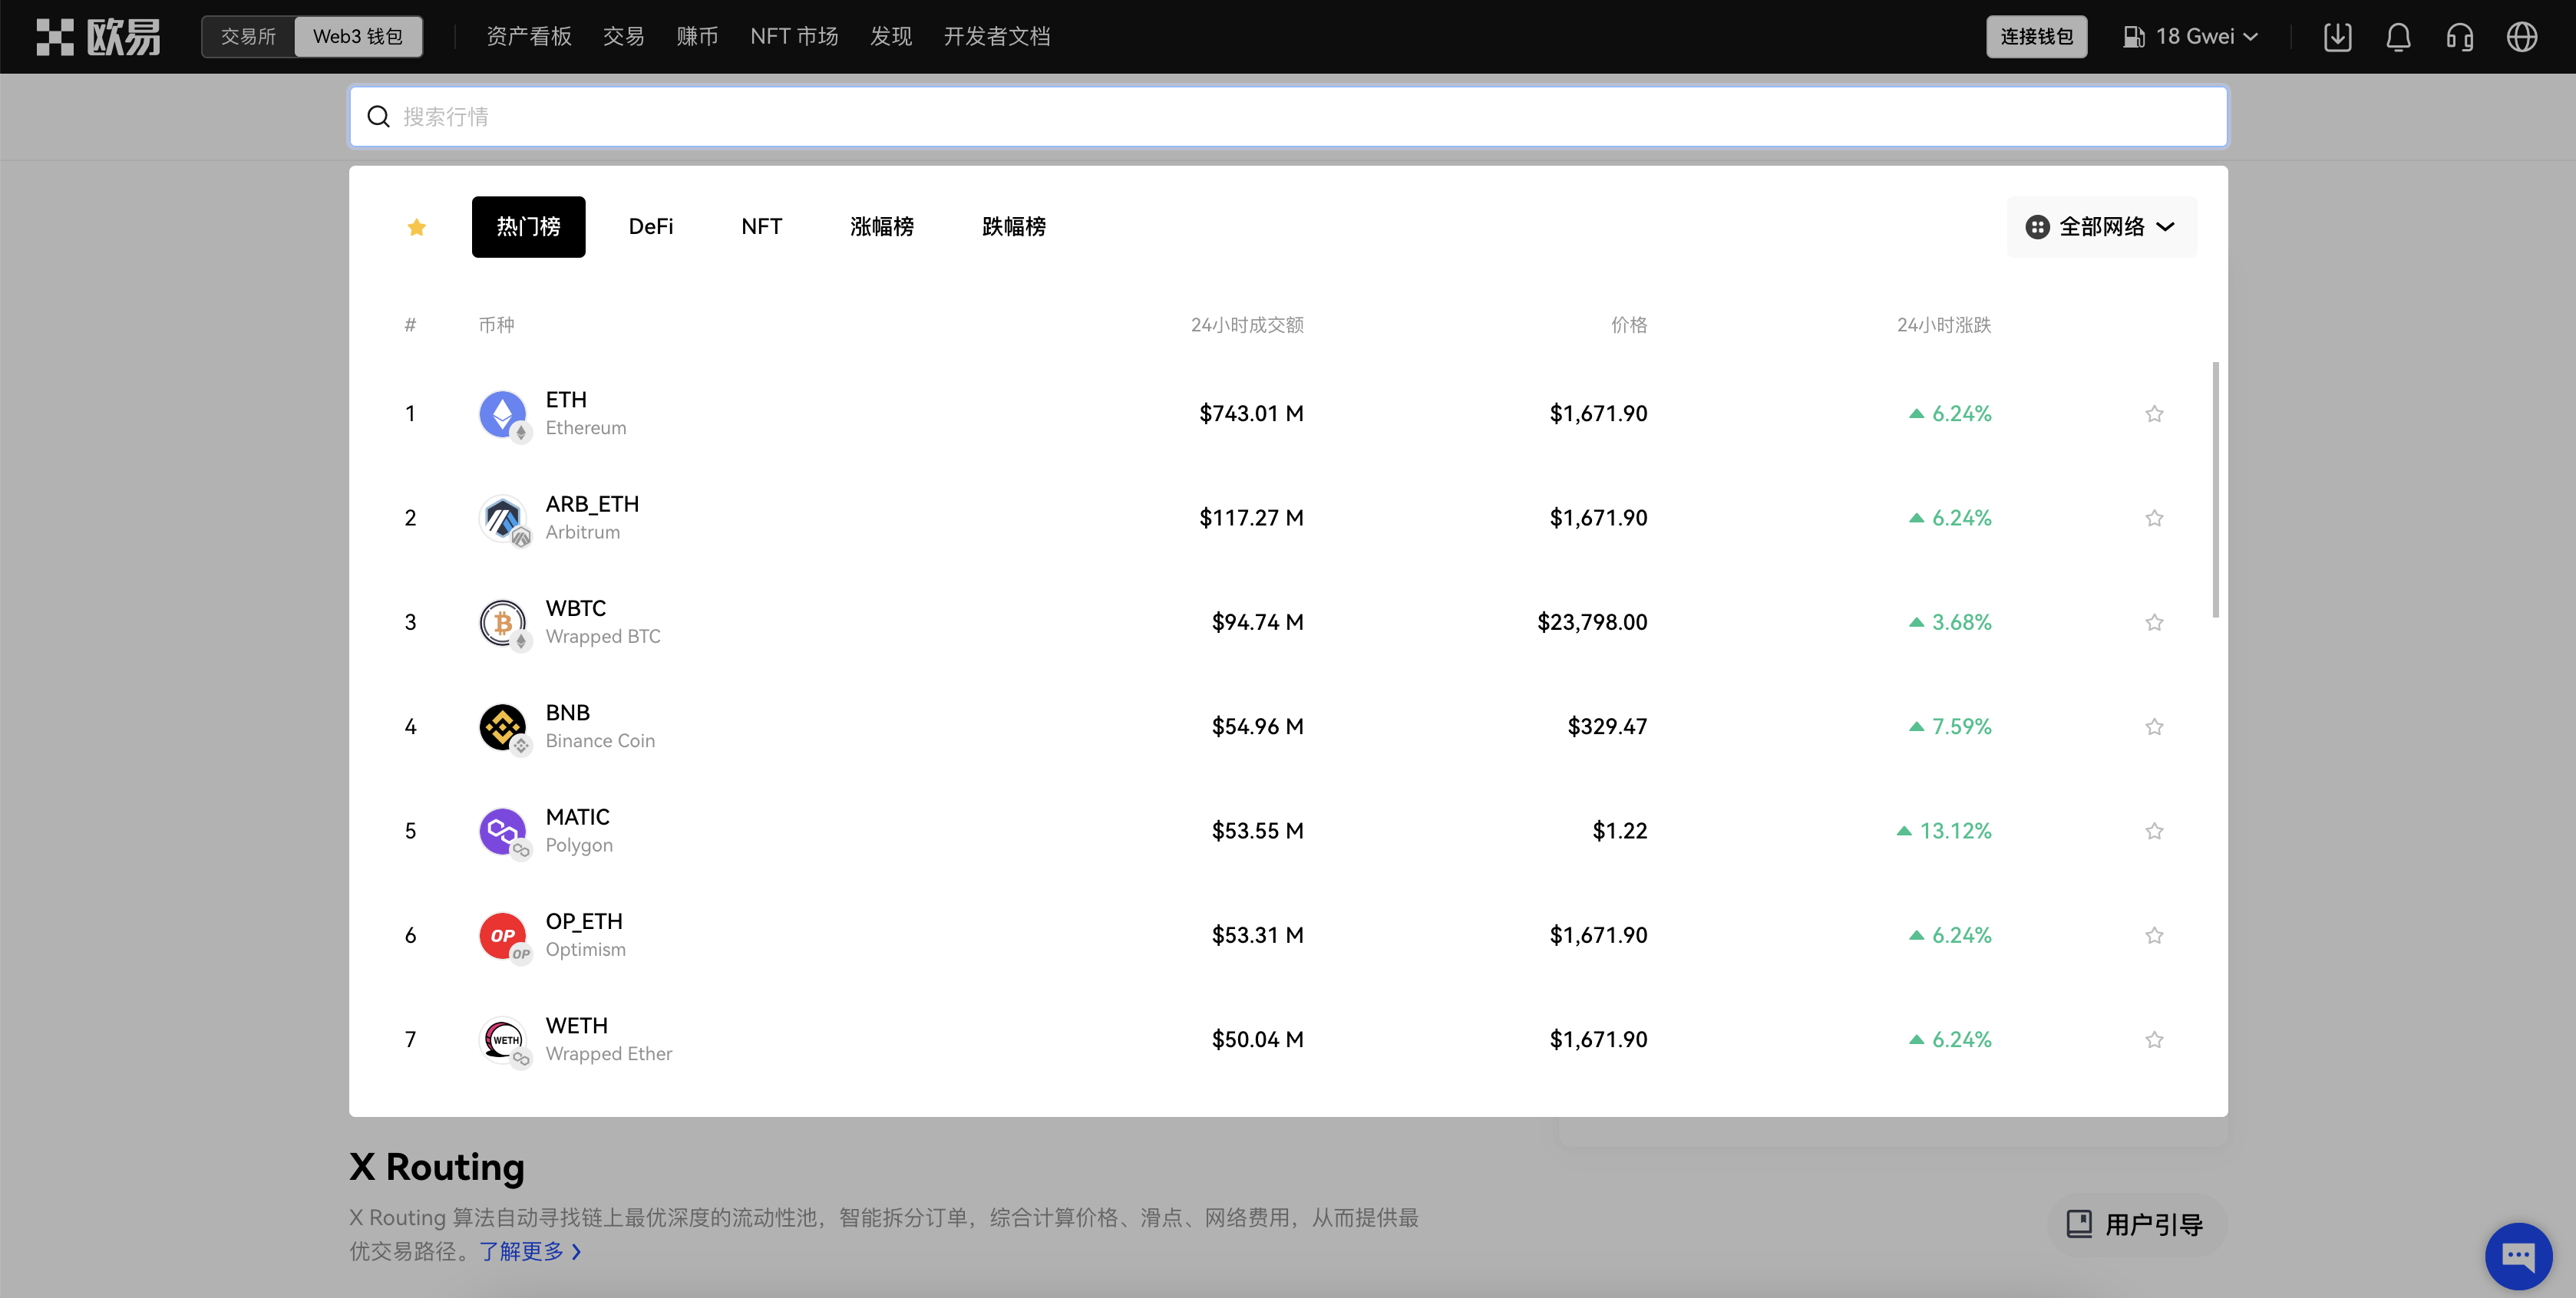Show favorites with yellow star tab

(x=417, y=228)
